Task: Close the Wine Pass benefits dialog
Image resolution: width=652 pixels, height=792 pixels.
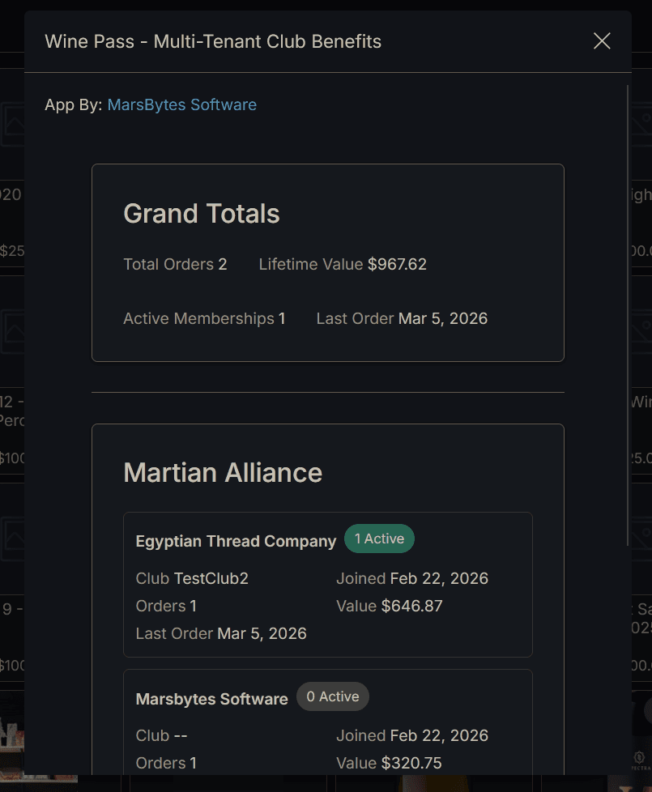Action: (x=602, y=40)
